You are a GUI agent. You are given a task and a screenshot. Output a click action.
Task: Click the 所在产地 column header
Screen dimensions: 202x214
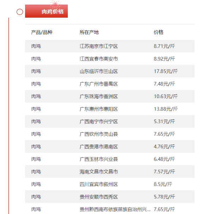(x=89, y=32)
